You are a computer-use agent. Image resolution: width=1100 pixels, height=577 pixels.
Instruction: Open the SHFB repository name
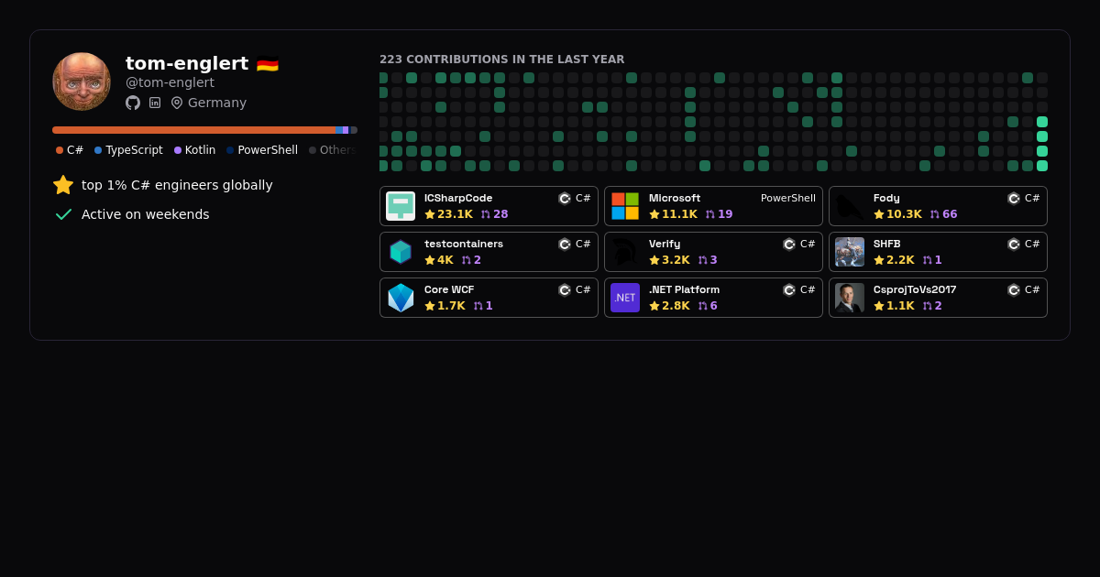[887, 244]
